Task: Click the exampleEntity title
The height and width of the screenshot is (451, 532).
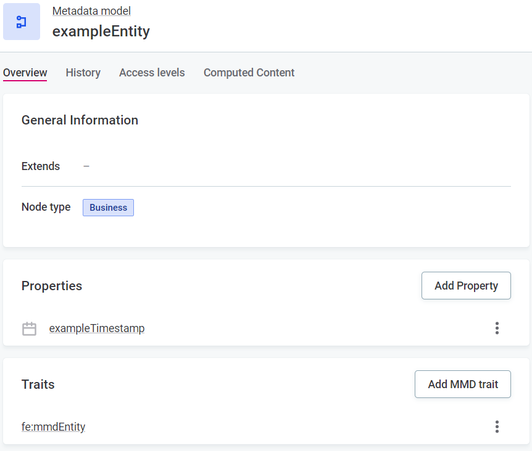Action: pyautogui.click(x=101, y=31)
